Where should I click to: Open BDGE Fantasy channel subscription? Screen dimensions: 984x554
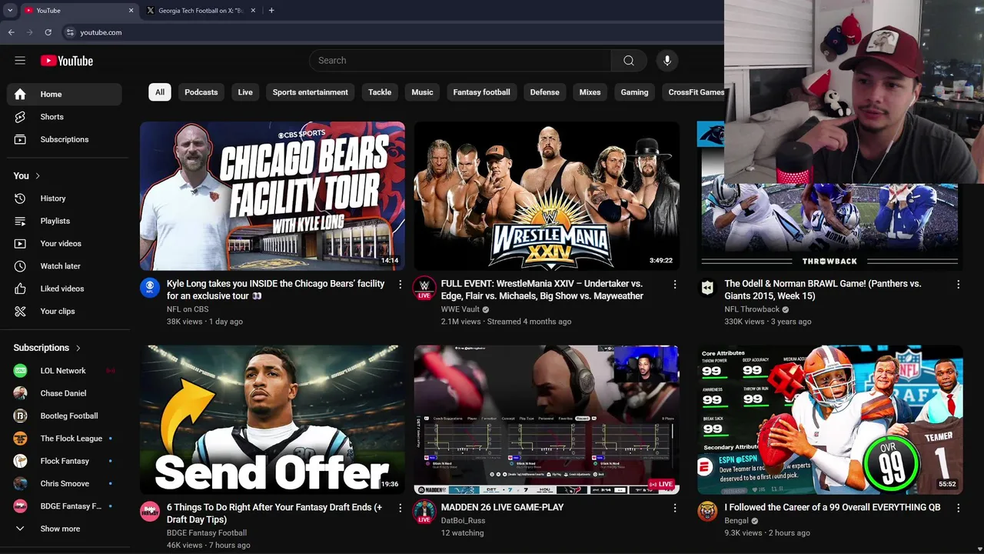[x=65, y=506]
